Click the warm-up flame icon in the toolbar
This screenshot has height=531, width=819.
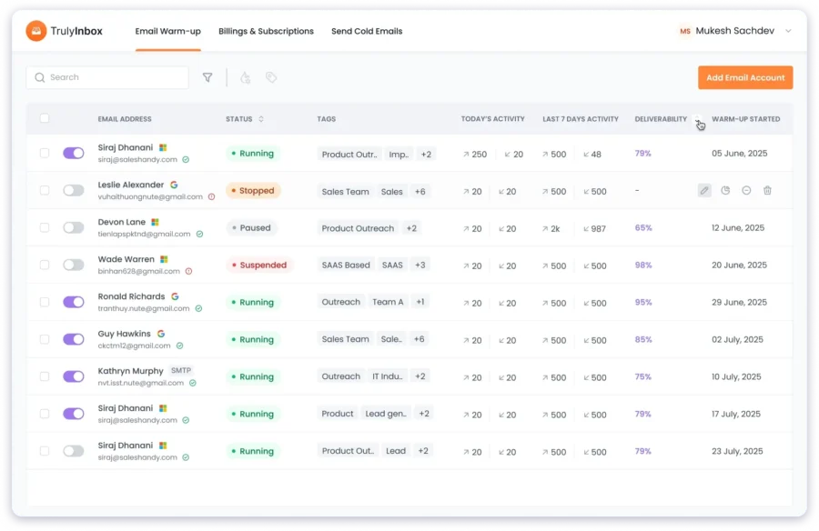pyautogui.click(x=244, y=77)
